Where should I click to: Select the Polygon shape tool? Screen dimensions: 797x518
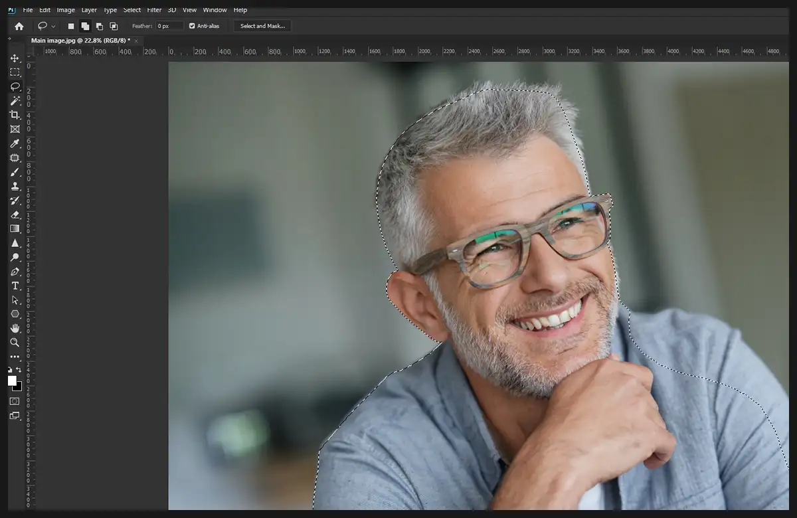pyautogui.click(x=15, y=314)
